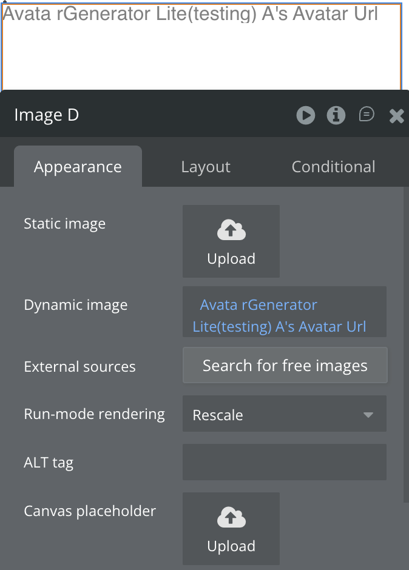Close the Image D property editor

click(396, 116)
